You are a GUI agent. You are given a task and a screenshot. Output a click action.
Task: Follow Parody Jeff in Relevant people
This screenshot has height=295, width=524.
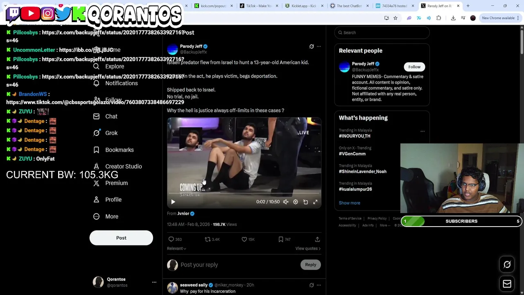414,67
